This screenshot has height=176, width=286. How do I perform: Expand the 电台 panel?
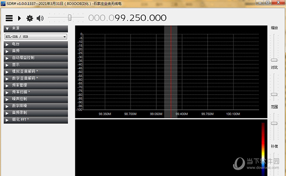pyautogui.click(x=36, y=44)
